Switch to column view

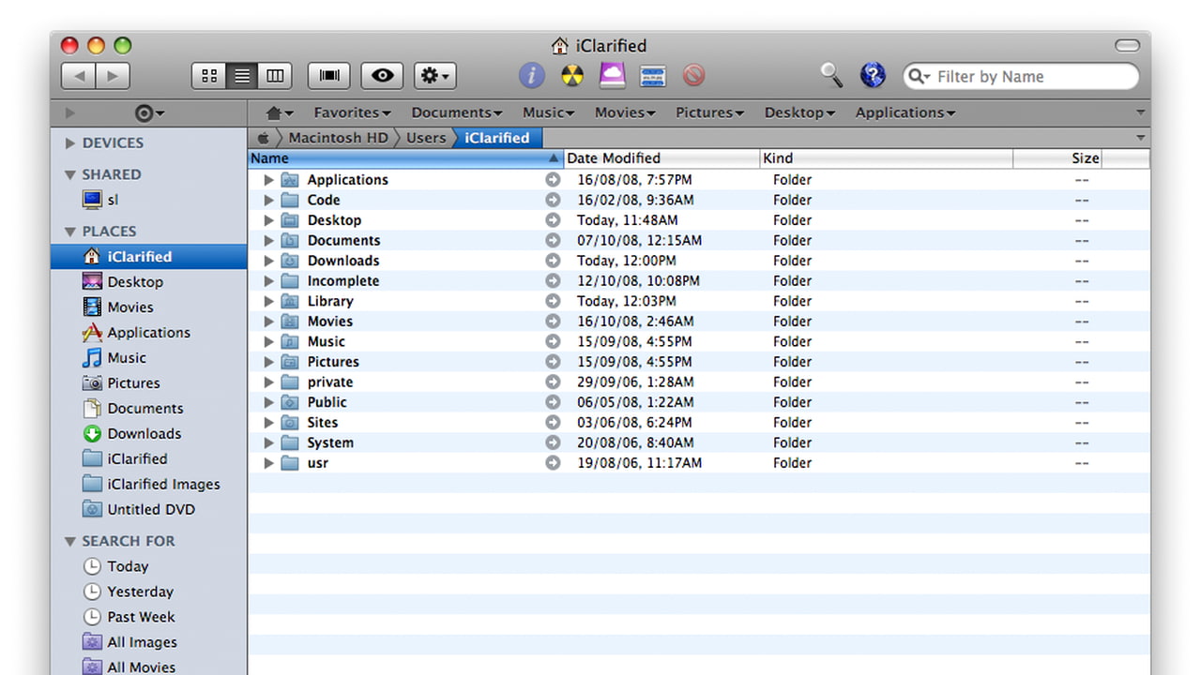click(275, 76)
